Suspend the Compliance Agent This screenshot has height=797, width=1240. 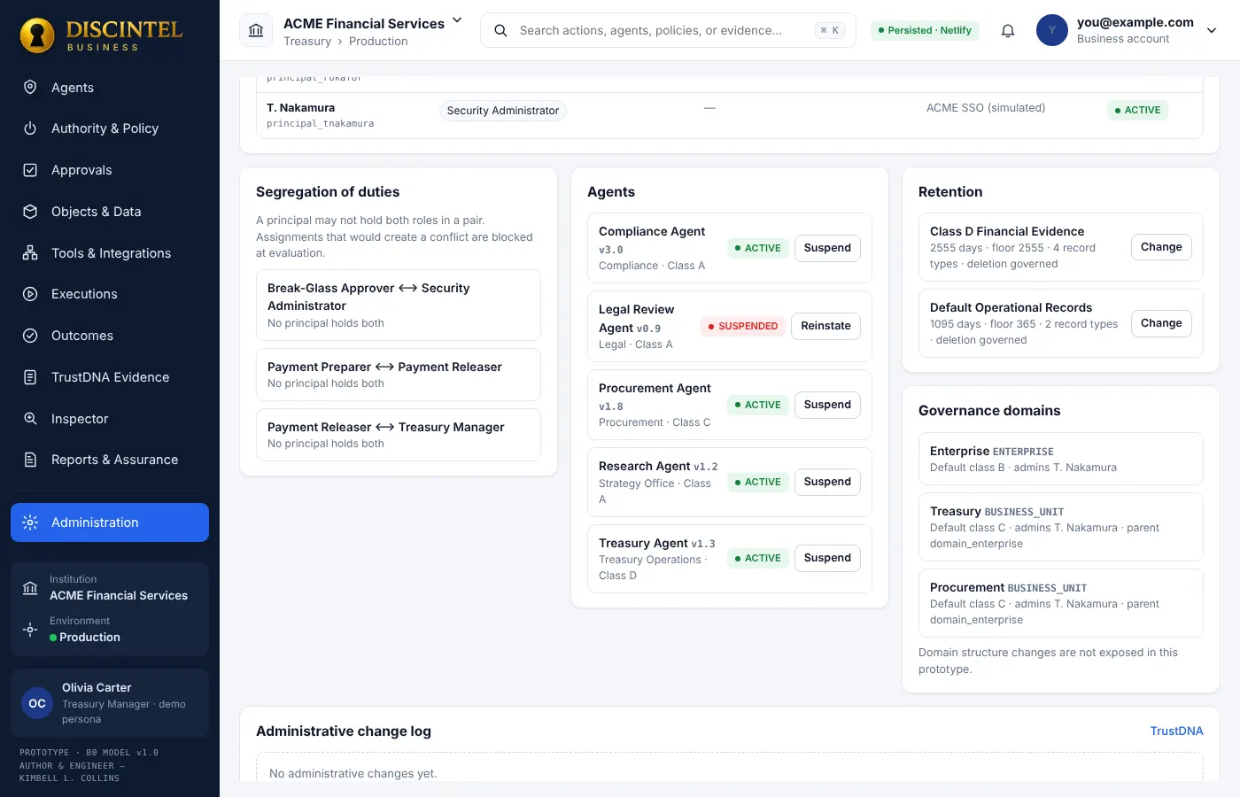827,248
